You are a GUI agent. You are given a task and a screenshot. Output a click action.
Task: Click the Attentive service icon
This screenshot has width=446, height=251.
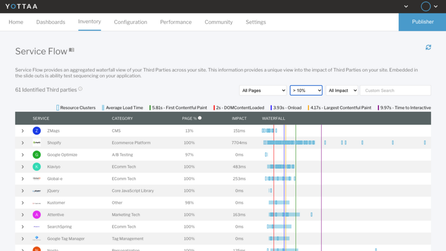coord(37,215)
